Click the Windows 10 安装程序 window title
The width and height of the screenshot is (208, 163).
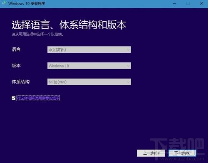pos(27,3)
